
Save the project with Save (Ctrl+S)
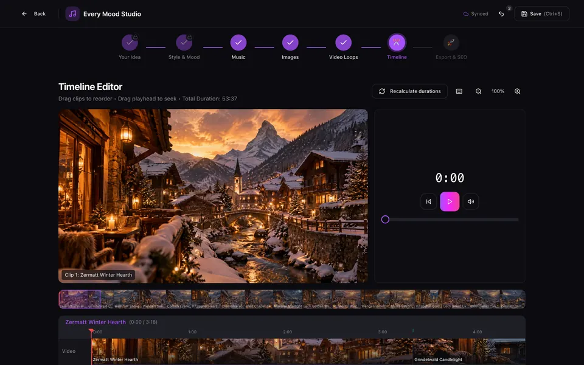click(x=541, y=14)
